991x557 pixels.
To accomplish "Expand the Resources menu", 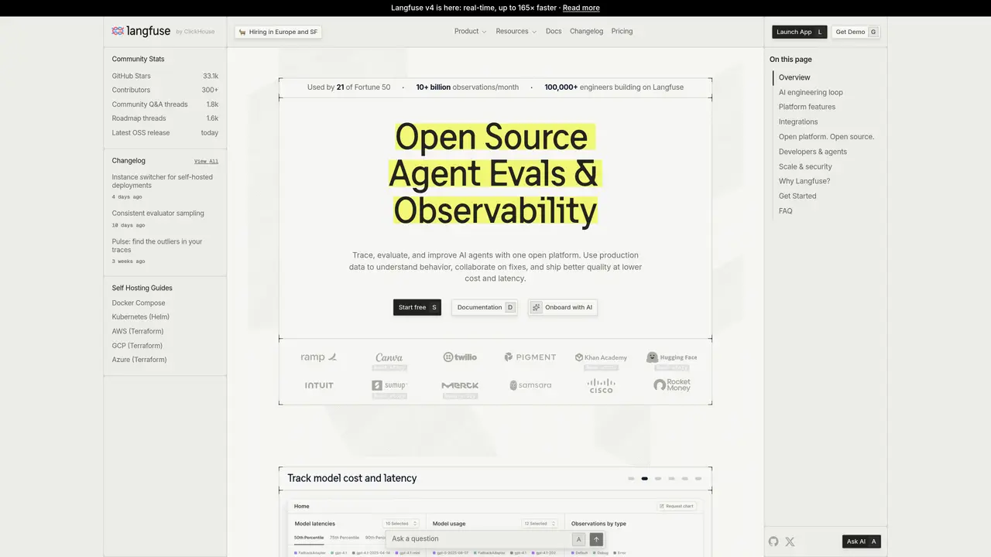I will tap(516, 32).
